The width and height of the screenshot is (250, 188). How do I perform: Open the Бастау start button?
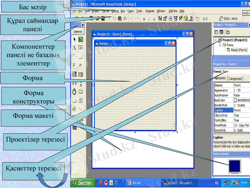tap(83, 183)
